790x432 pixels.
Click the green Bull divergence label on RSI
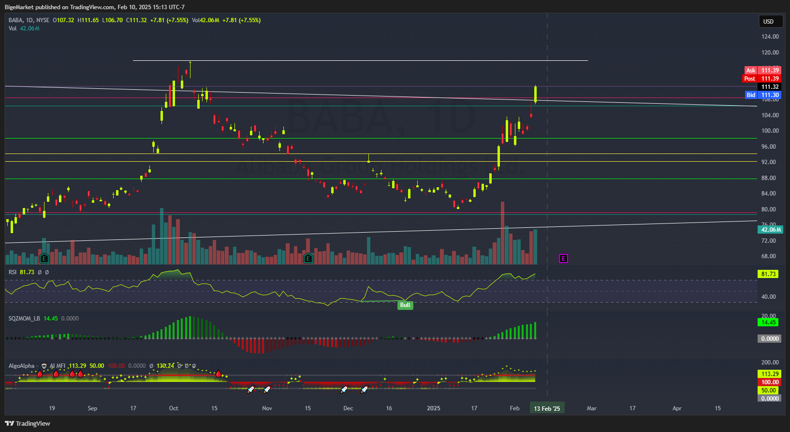(x=405, y=305)
